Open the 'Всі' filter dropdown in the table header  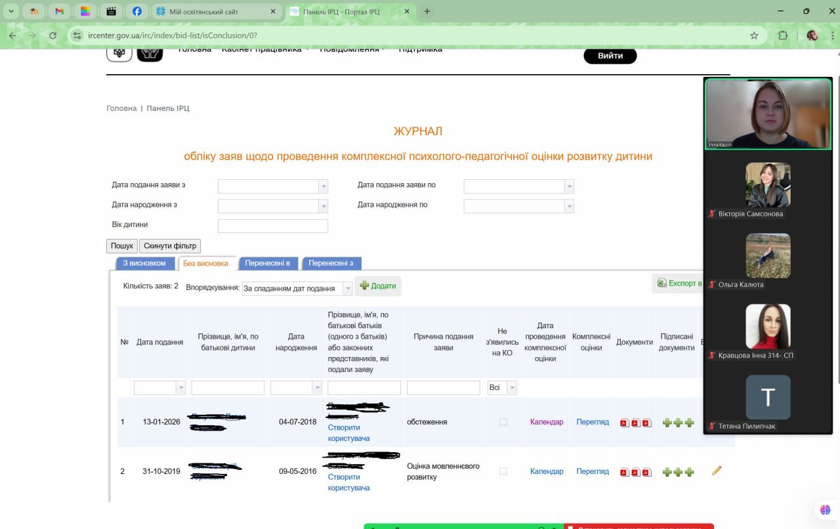(x=511, y=388)
